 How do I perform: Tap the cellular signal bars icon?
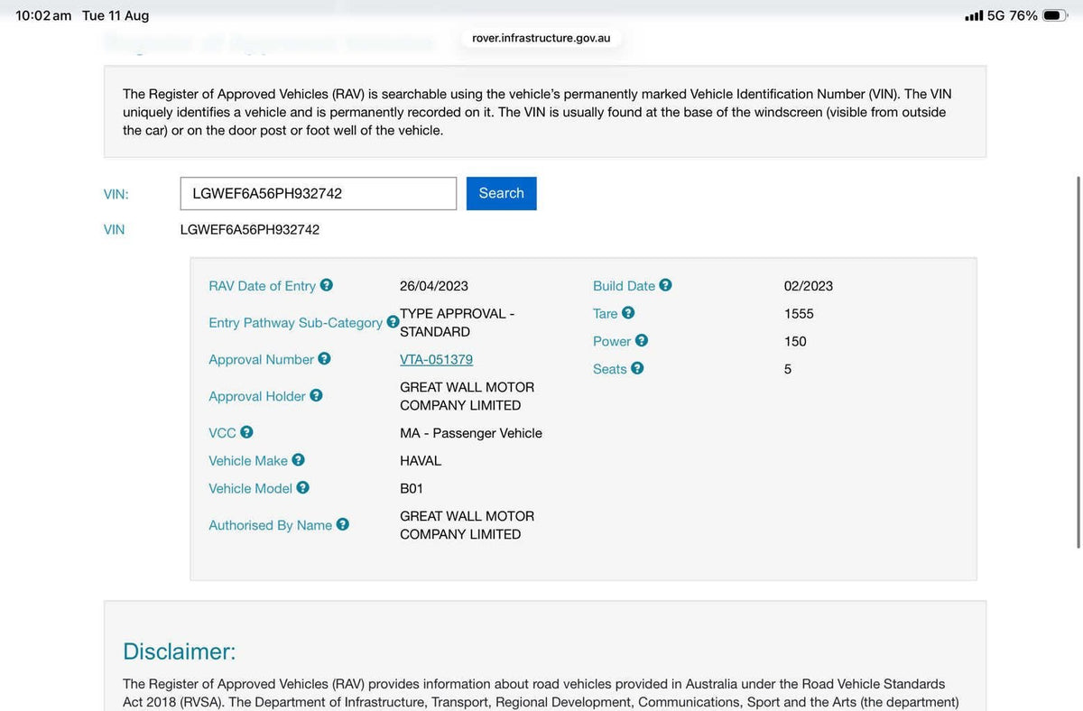[x=974, y=15]
